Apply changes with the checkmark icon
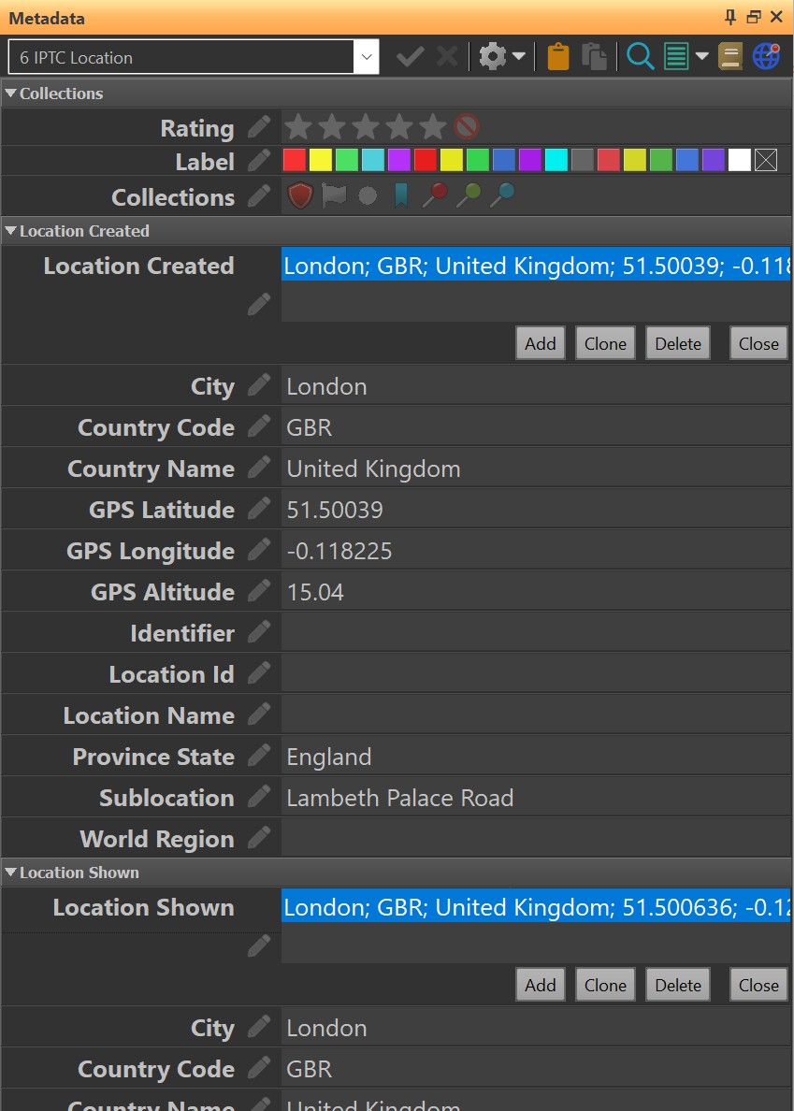This screenshot has width=794, height=1111. (x=410, y=56)
